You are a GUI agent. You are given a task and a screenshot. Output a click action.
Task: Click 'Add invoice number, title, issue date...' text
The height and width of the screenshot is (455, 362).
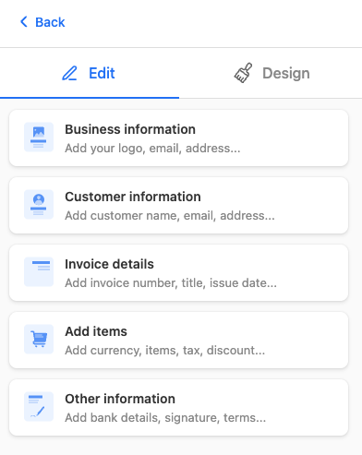pos(171,283)
